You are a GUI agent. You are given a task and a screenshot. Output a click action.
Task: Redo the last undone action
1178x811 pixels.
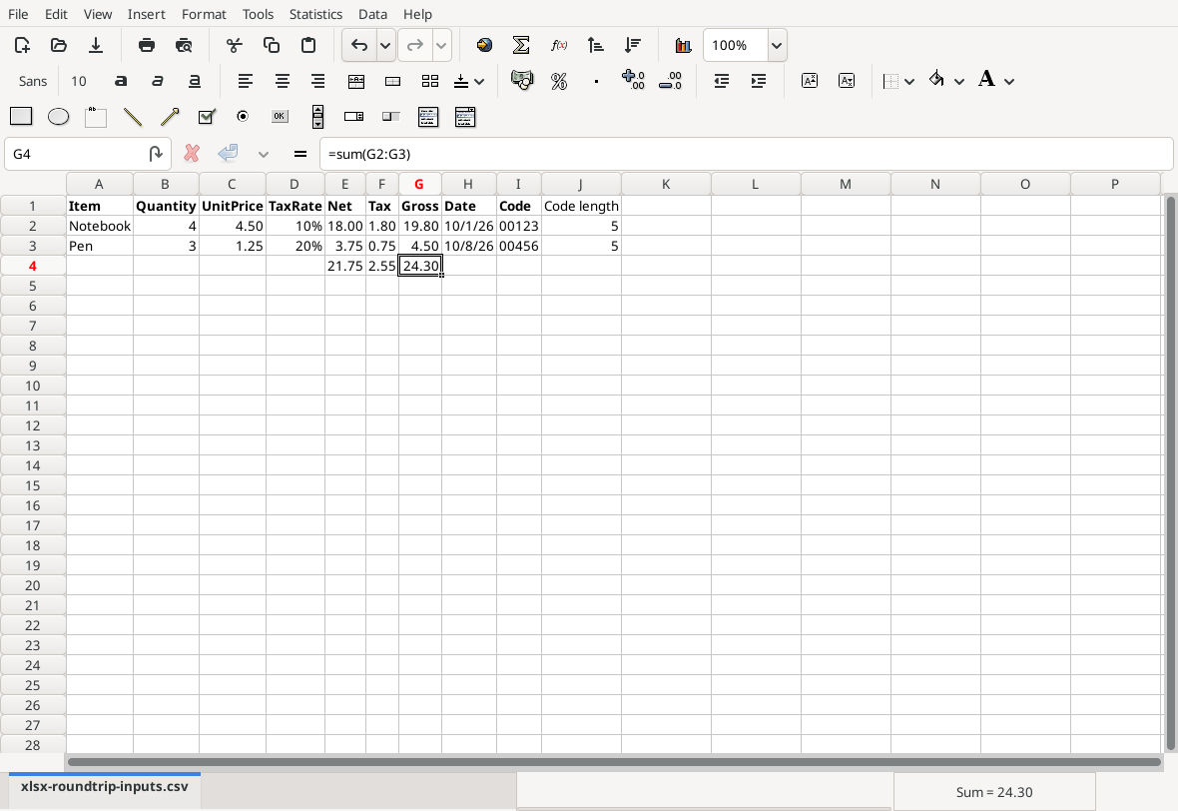tap(414, 45)
